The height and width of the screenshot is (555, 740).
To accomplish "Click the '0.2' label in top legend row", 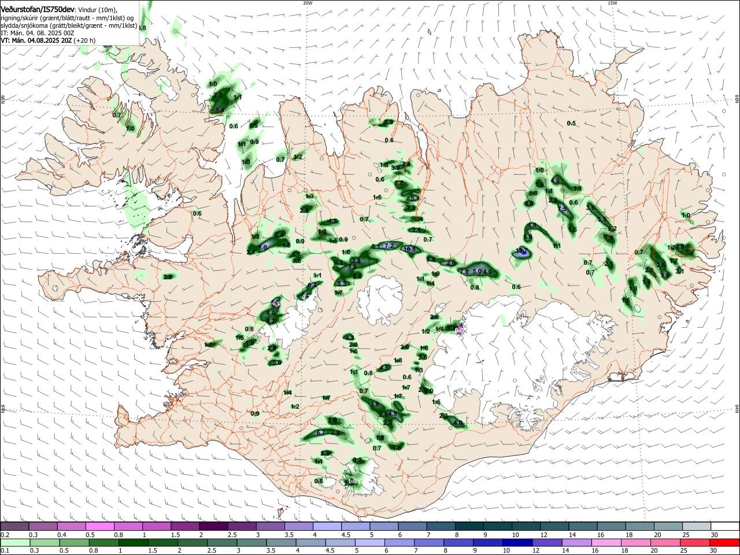I will tap(5, 534).
